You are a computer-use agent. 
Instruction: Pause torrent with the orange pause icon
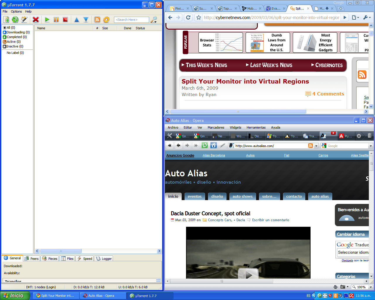click(56, 20)
